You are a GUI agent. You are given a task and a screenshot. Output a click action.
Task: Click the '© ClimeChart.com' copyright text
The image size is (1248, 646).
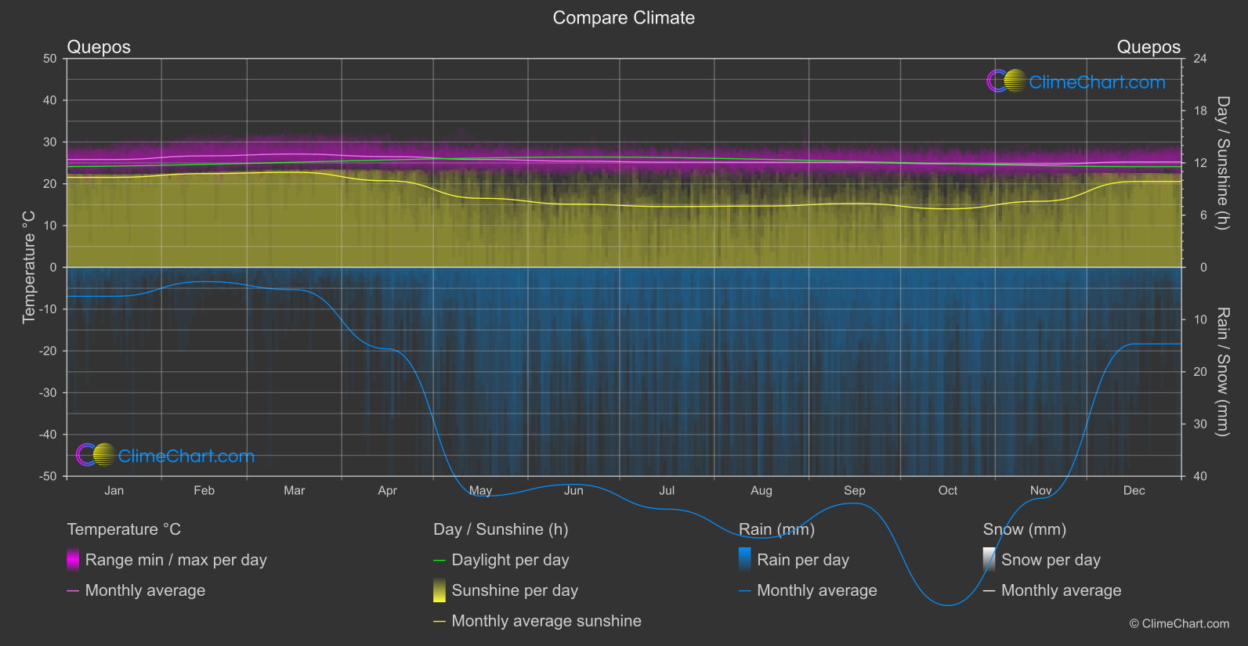1179,624
